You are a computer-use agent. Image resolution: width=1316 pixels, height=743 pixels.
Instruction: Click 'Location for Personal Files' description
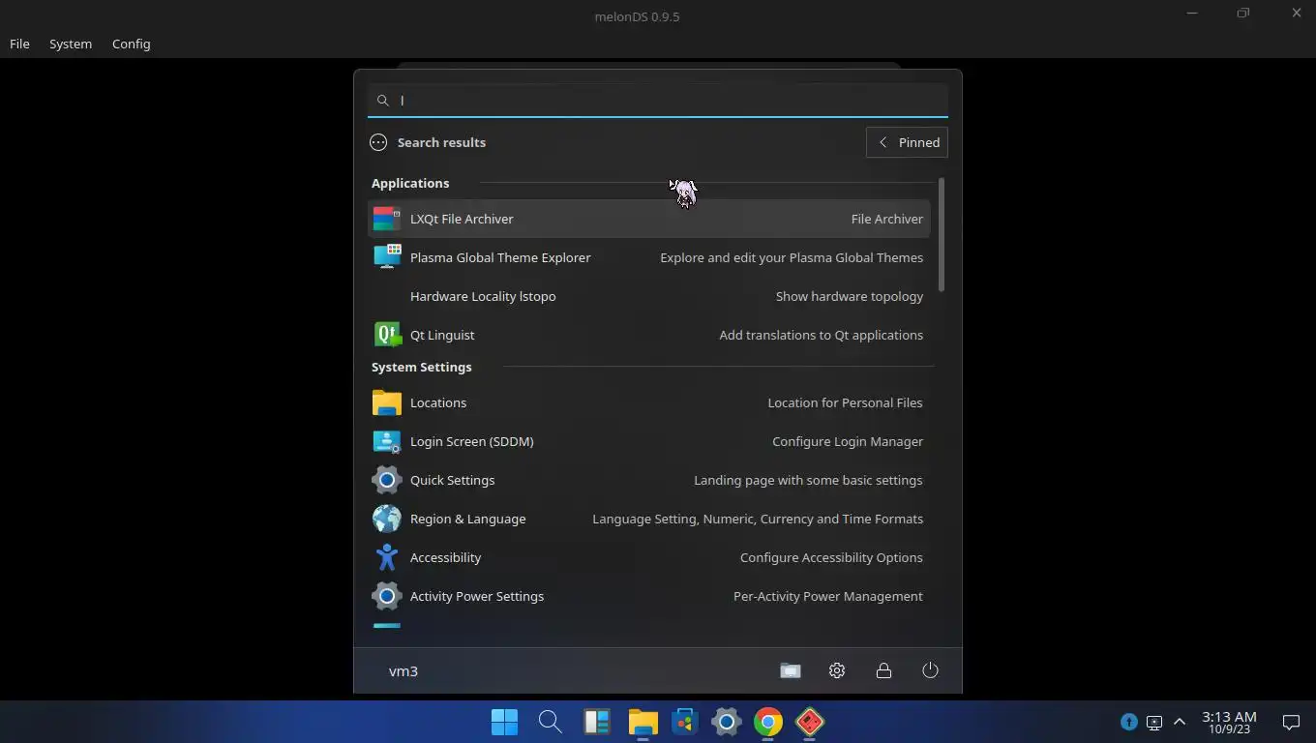coord(845,402)
